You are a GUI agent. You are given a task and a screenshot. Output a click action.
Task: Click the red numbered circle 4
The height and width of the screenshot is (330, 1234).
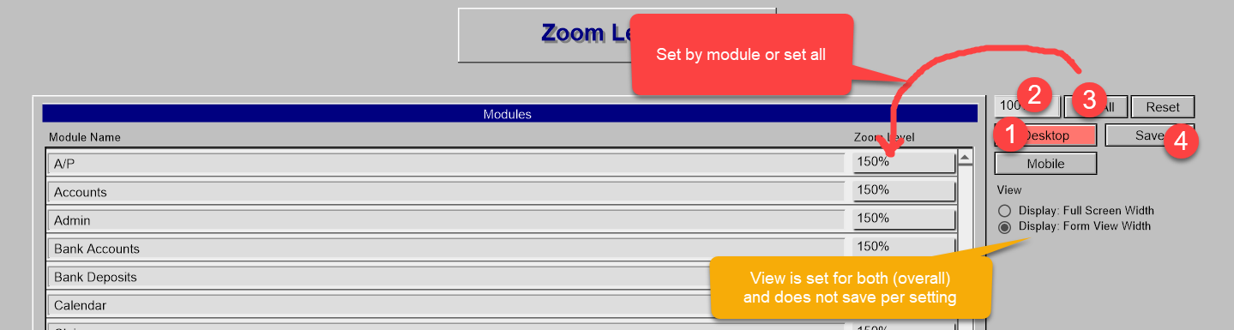click(x=1181, y=141)
